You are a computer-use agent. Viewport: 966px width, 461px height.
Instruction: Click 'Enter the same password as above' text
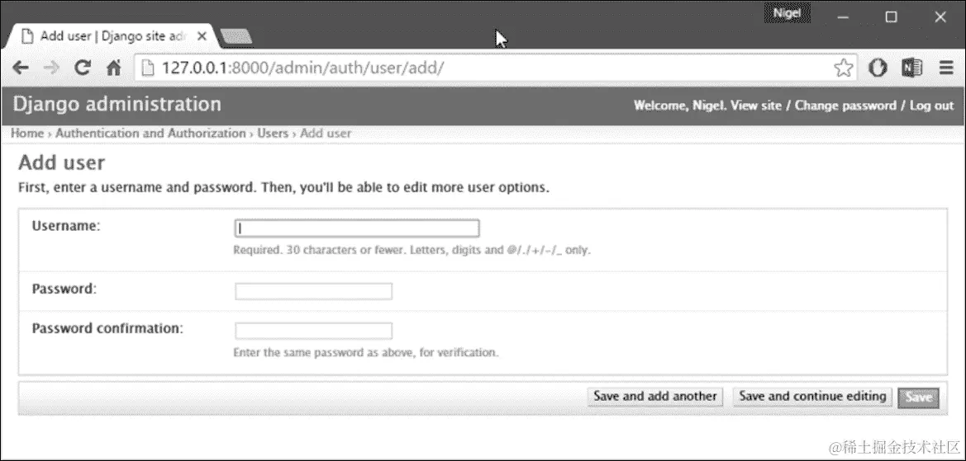click(366, 353)
